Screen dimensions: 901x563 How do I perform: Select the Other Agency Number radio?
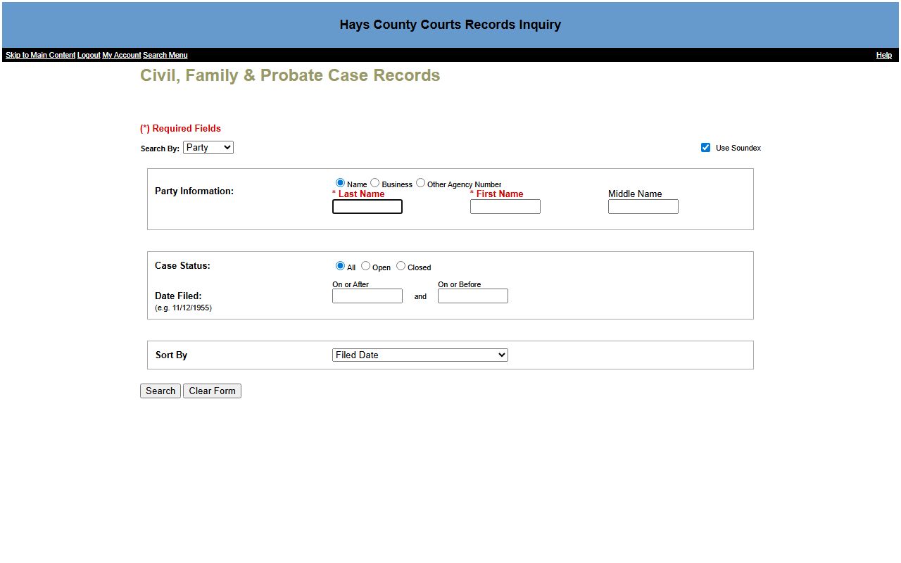(420, 183)
